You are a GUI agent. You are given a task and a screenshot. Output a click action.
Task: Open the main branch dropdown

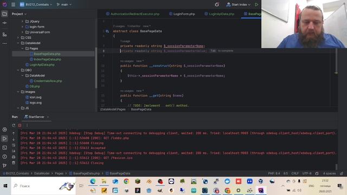coord(64,4)
